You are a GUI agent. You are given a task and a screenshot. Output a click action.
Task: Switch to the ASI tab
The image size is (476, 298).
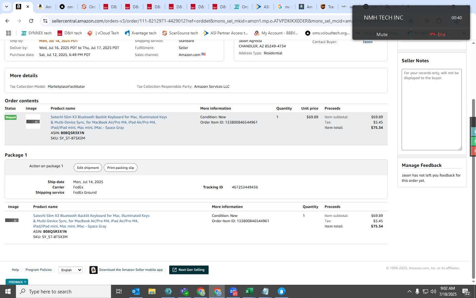tap(262, 7)
